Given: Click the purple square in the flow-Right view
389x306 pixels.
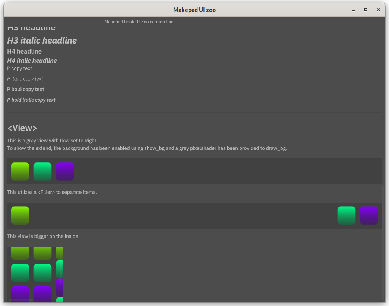Looking at the screenshot, I should point(65,171).
